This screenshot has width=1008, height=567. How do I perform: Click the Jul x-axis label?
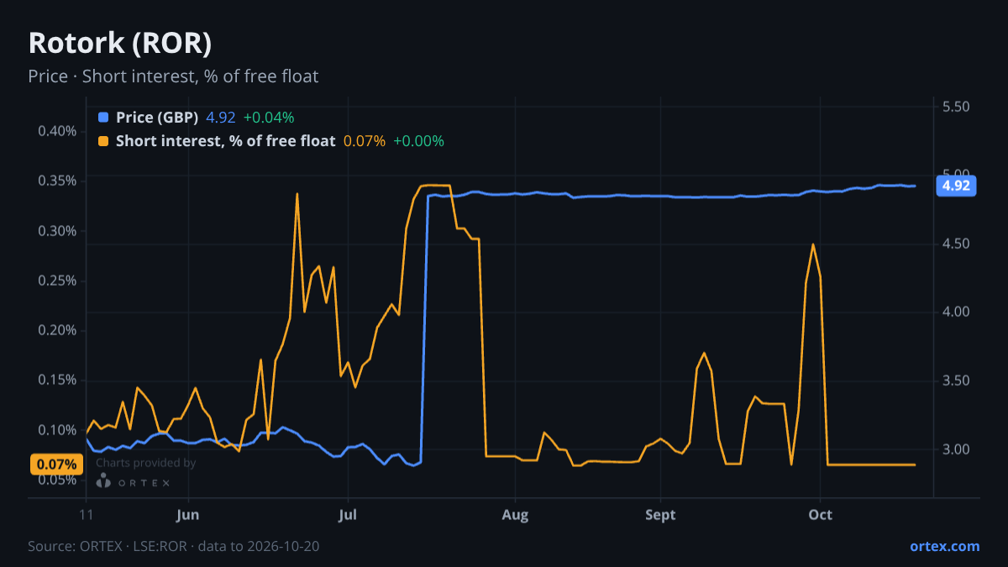click(x=347, y=515)
